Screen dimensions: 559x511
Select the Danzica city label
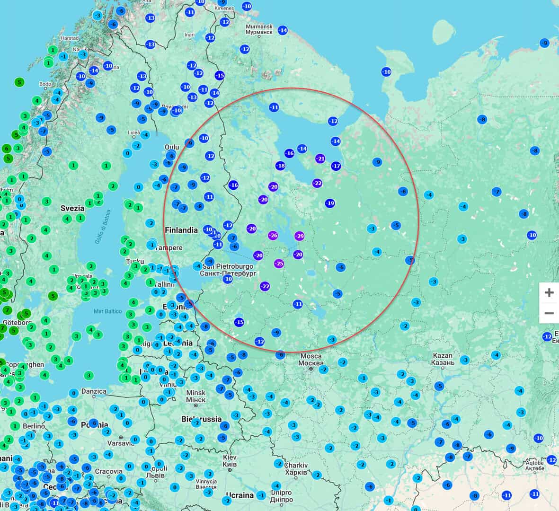coord(94,391)
